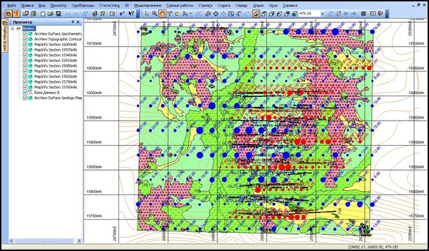Open the Справка menu
Image resolution: width=429 pixels, height=251 pixels.
pos(290,5)
